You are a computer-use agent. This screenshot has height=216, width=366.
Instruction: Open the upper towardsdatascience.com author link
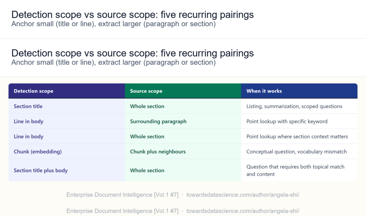tap(243, 195)
